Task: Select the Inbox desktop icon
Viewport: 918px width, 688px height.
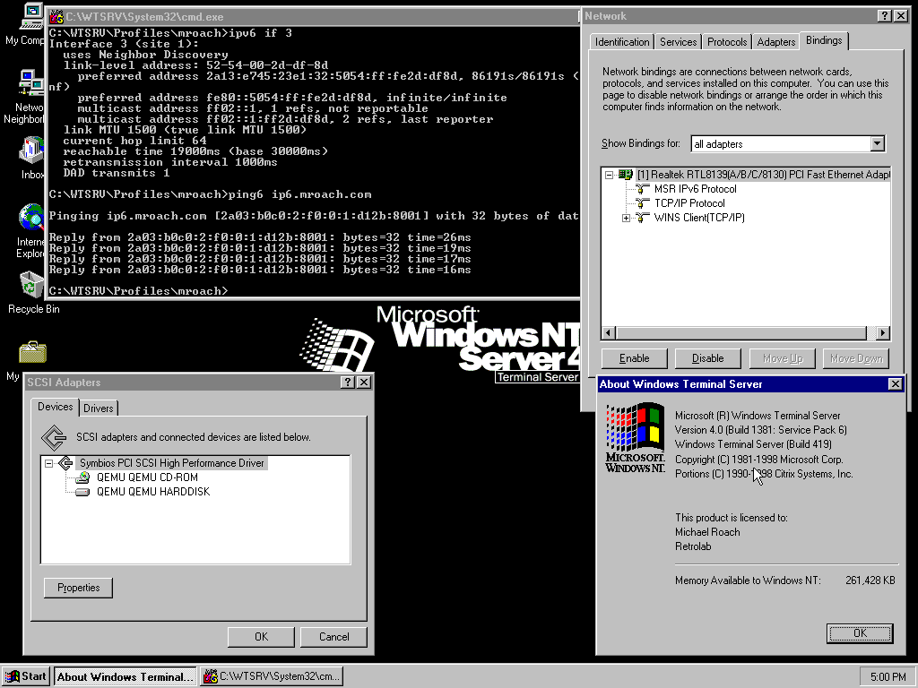Action: (31, 150)
